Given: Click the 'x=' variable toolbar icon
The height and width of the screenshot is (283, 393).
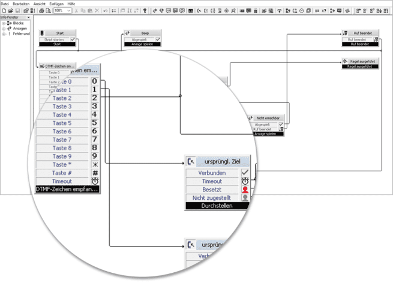Looking at the screenshot, I should point(316,11).
